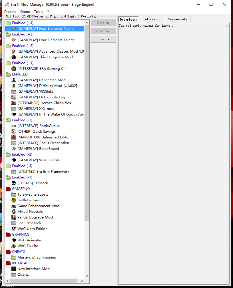
Task: Click the Mixed Neutrals icon
Action: (x=14, y=212)
